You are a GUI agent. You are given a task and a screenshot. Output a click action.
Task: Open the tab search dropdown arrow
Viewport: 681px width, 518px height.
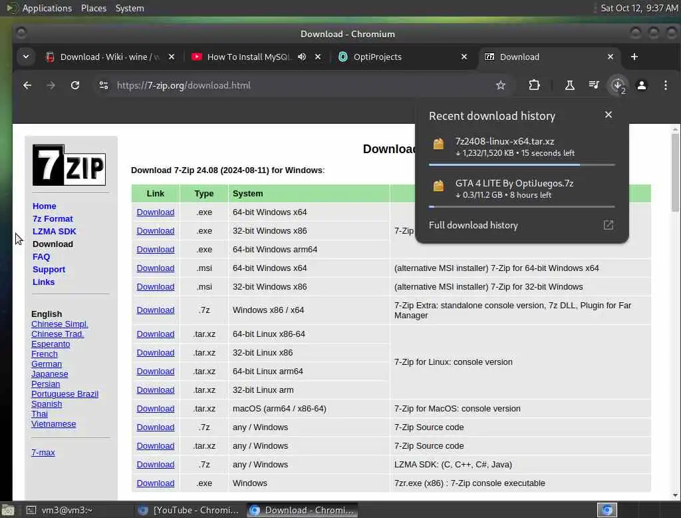[x=26, y=57]
